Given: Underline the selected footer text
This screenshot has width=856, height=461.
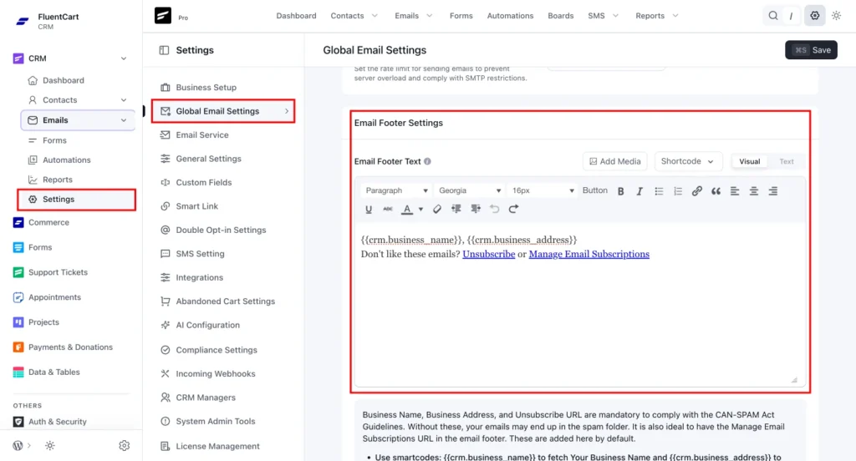Looking at the screenshot, I should (x=369, y=209).
